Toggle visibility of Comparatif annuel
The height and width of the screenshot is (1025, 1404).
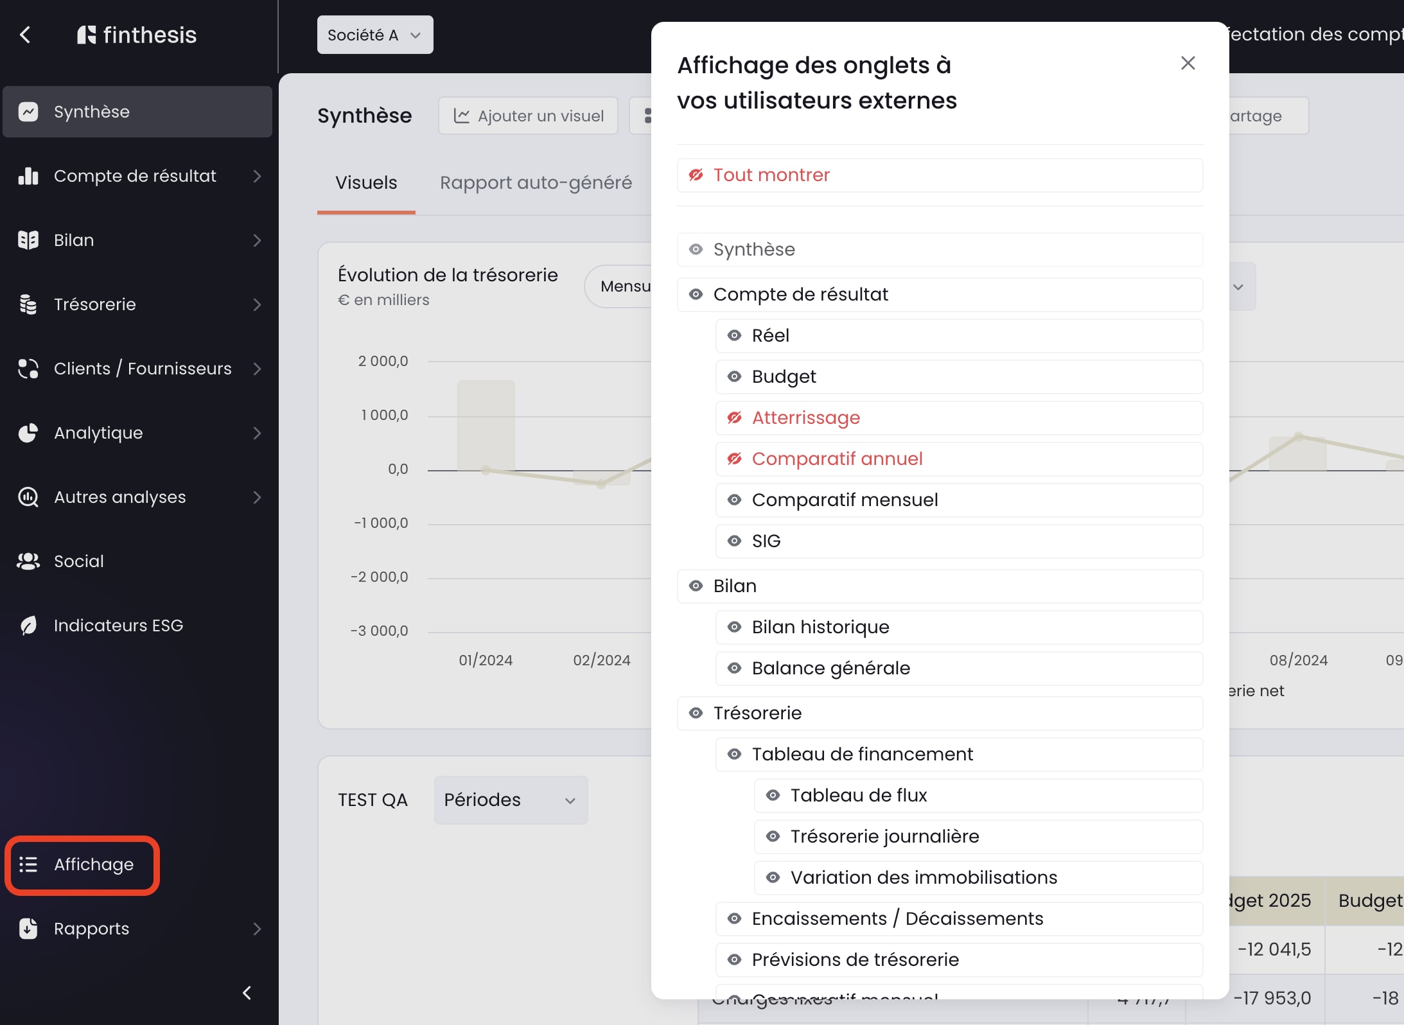point(734,459)
